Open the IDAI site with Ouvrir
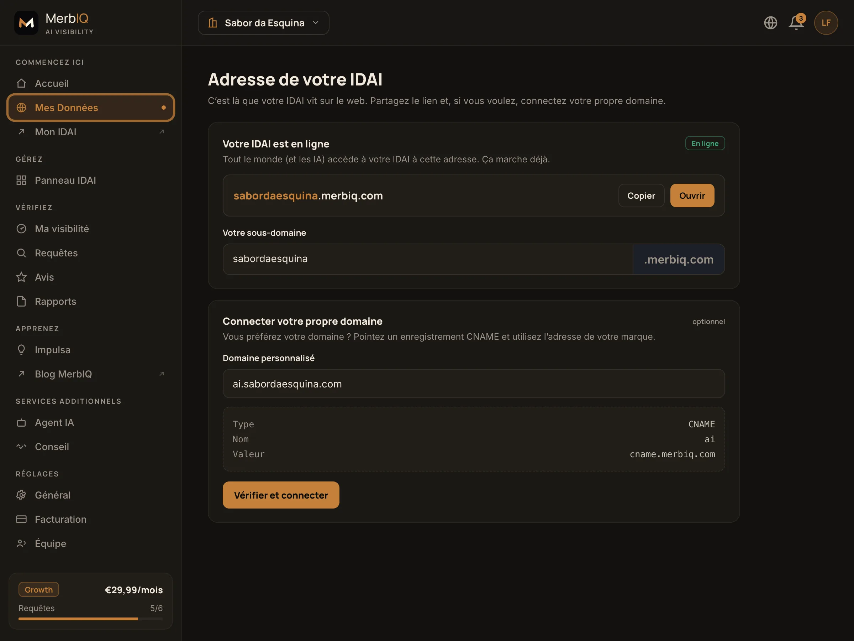The width and height of the screenshot is (854, 641). pyautogui.click(x=692, y=196)
